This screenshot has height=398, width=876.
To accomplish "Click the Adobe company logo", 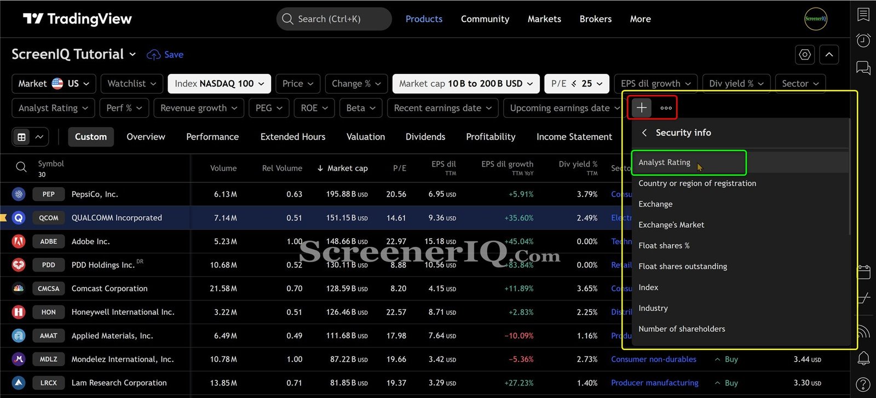I will coord(19,241).
